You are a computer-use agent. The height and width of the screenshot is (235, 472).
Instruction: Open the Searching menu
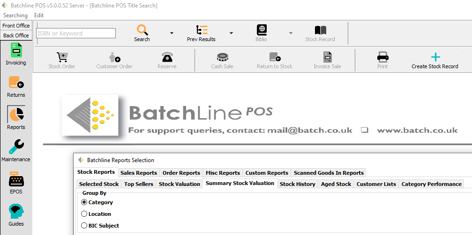pos(15,15)
